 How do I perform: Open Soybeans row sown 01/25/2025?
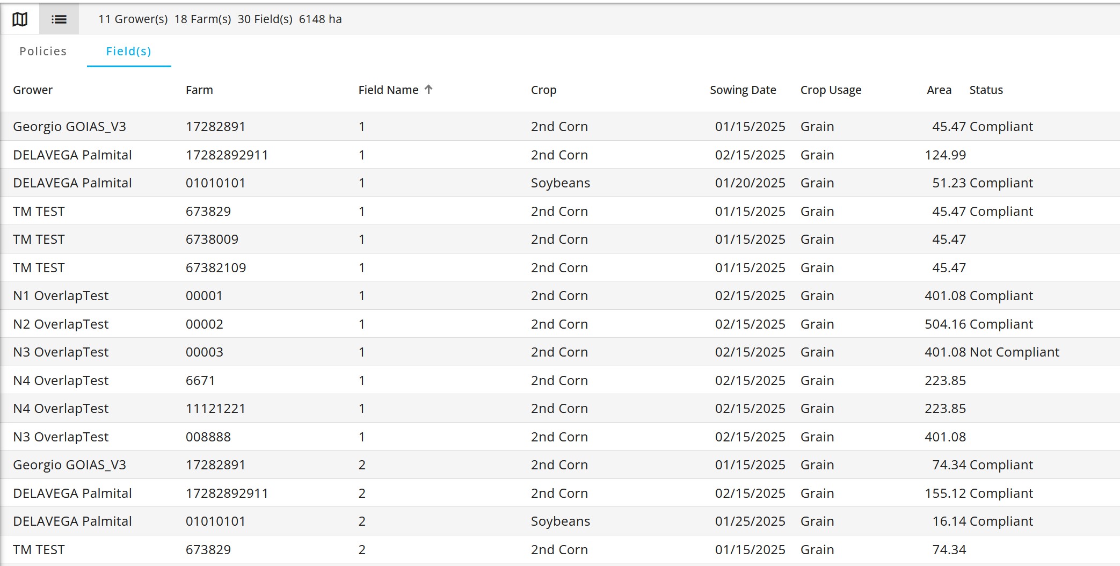(x=559, y=521)
